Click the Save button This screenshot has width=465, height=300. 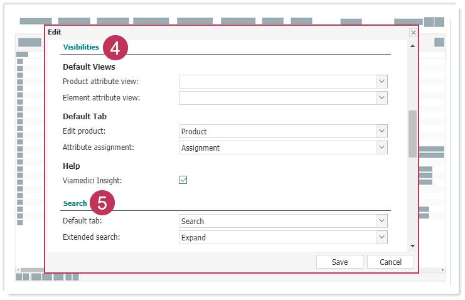click(x=339, y=262)
